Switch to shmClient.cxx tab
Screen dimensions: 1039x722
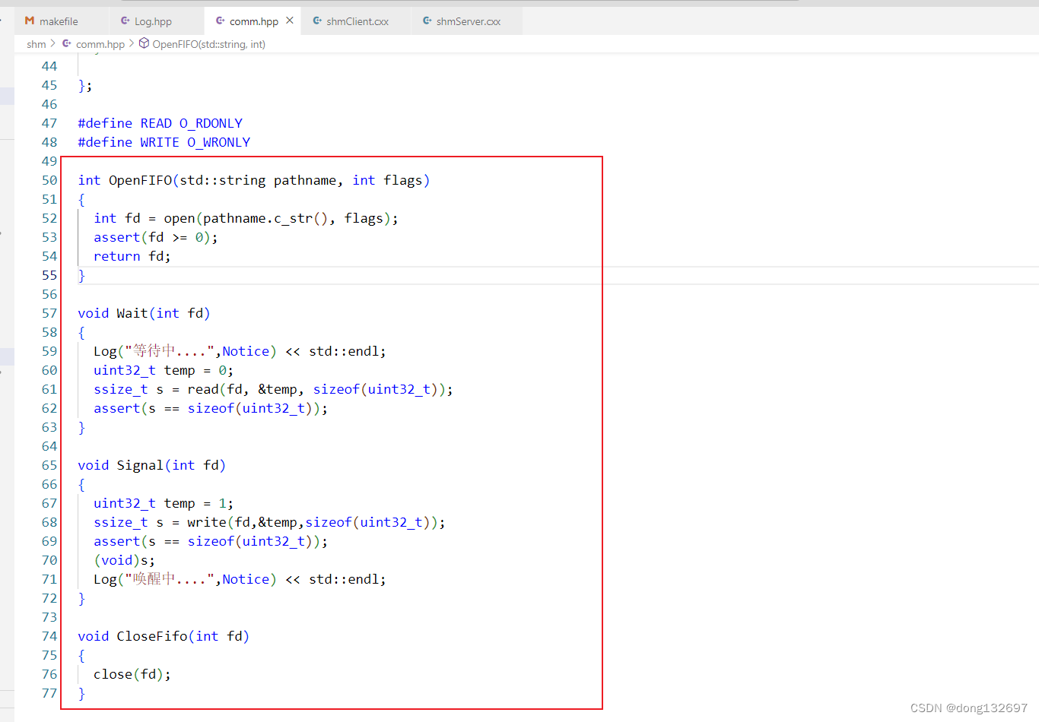[357, 21]
